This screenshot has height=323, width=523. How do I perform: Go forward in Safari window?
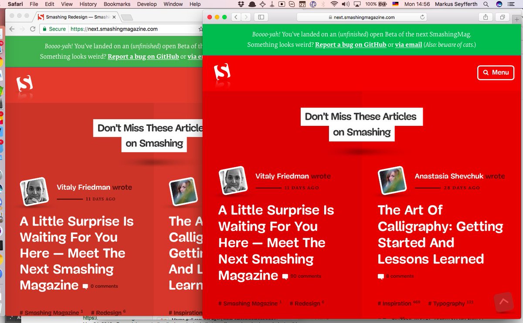tap(246, 17)
